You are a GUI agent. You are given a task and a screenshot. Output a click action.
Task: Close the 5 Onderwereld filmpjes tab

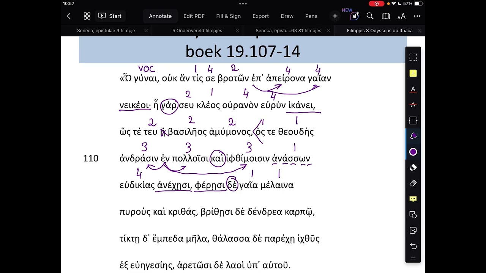pos(237,31)
